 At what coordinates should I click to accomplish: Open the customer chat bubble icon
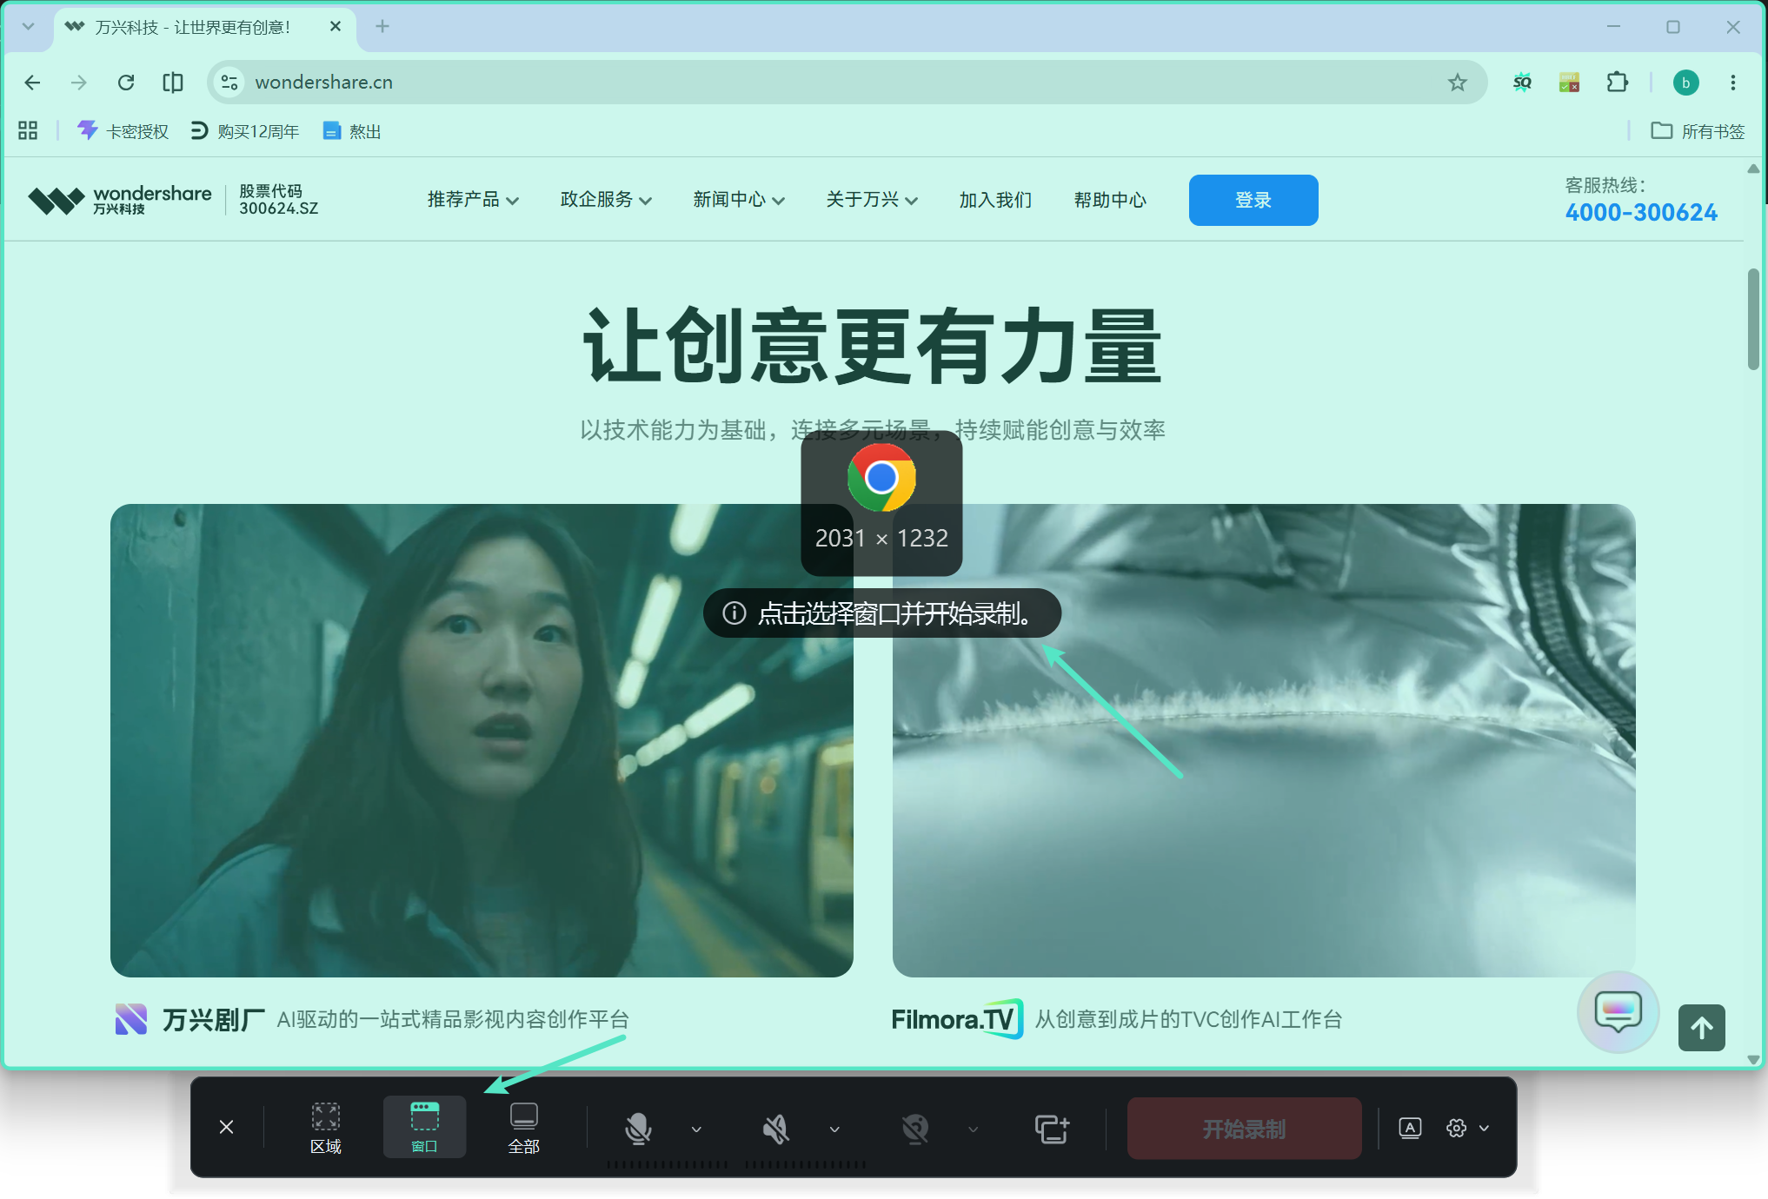pyautogui.click(x=1618, y=1011)
